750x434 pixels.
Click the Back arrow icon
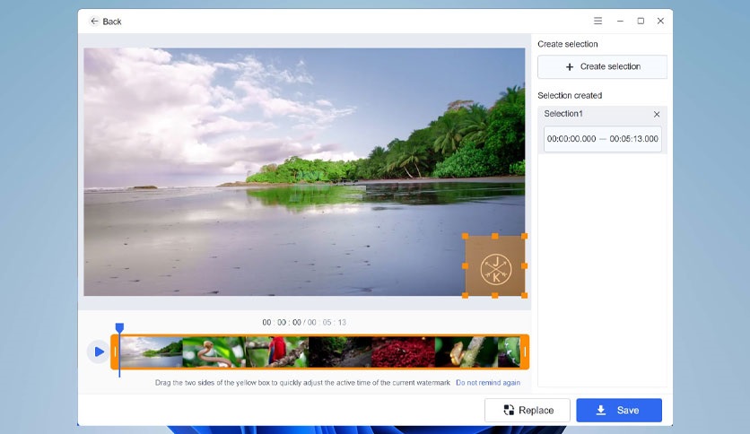(95, 22)
